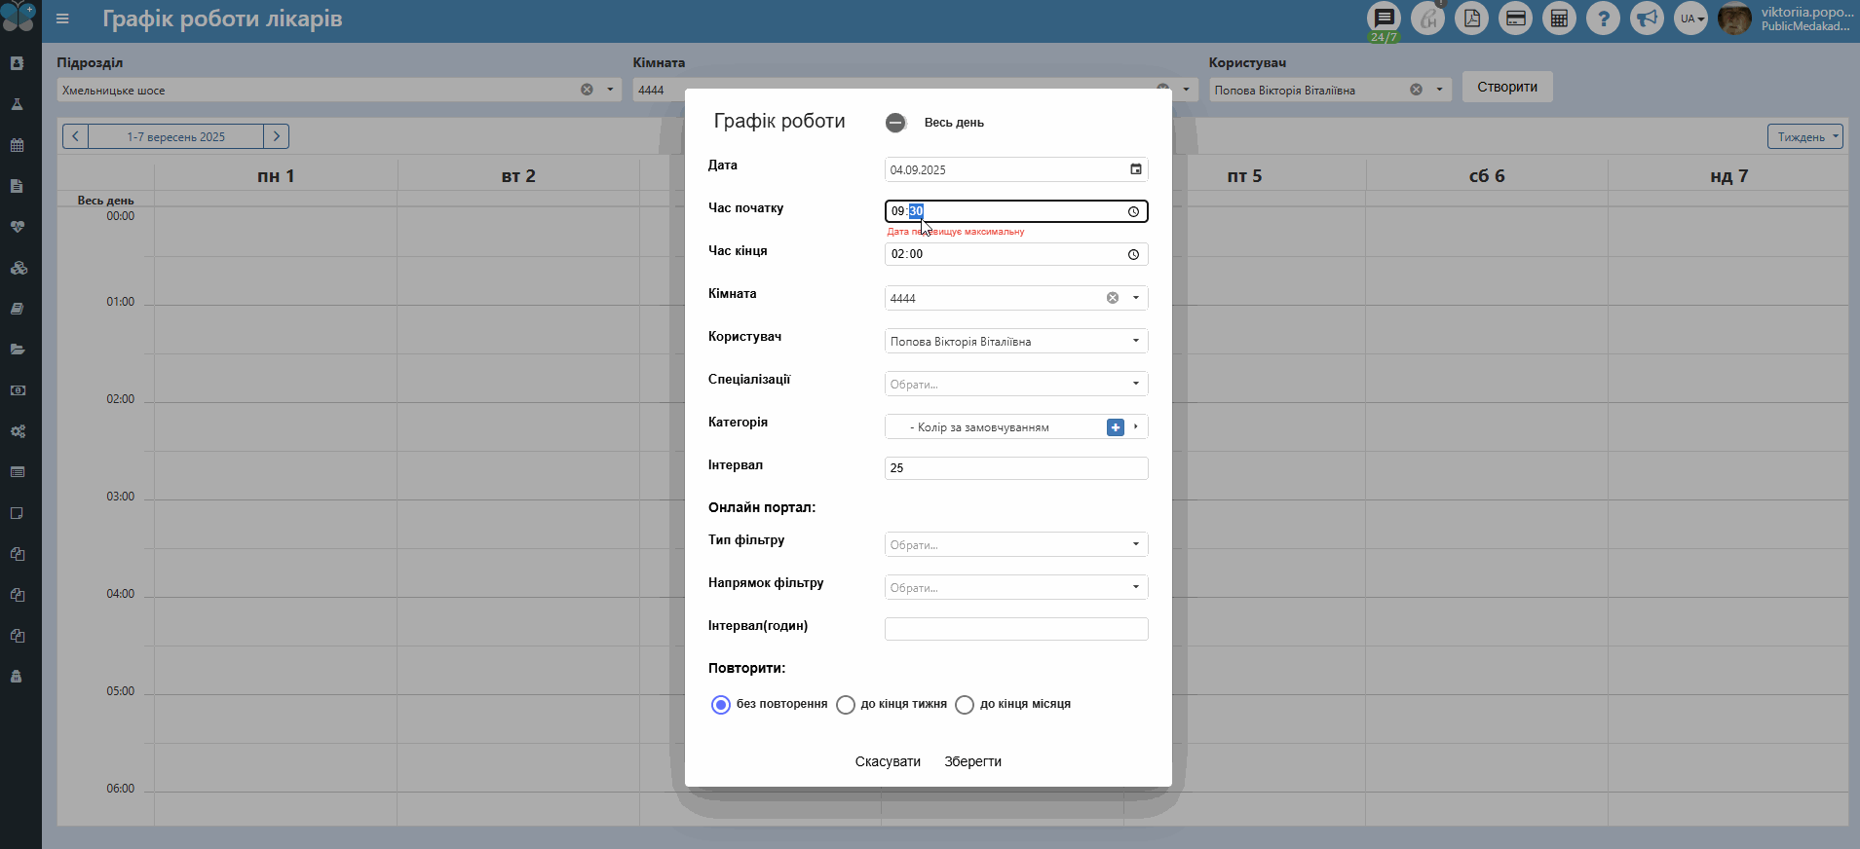1860x849 pixels.
Task: Select до кінця місяця radio option
Action: [965, 705]
